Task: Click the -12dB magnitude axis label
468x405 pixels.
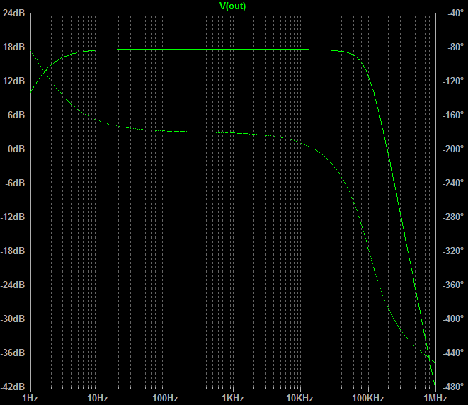Action: pyautogui.click(x=13, y=217)
